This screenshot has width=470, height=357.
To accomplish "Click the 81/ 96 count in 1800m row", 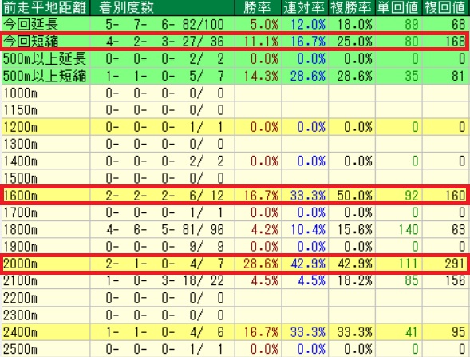I will tap(203, 230).
